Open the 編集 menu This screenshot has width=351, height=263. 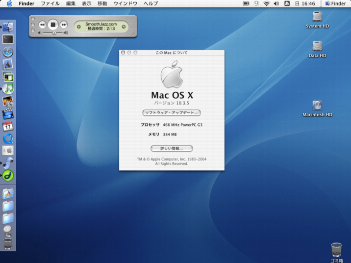pos(71,3)
